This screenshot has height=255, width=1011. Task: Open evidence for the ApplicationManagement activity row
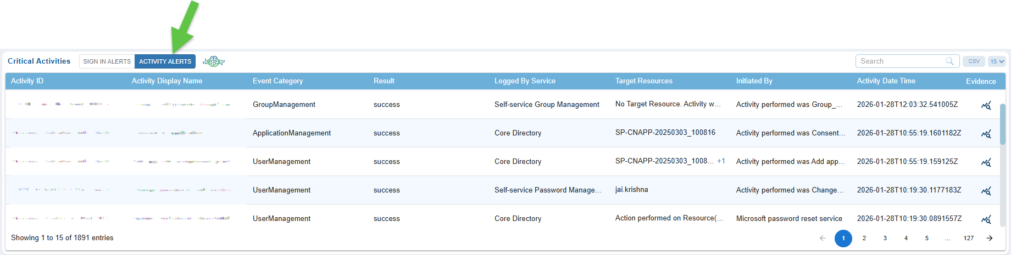[x=986, y=134]
